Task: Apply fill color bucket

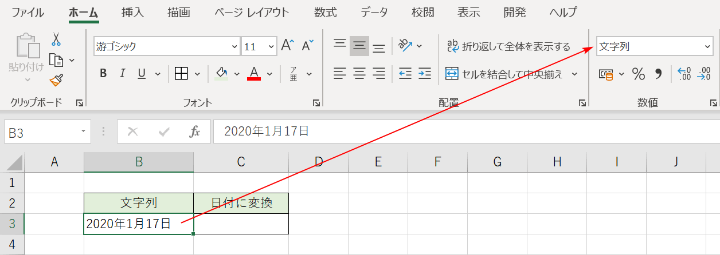Action: [x=221, y=73]
